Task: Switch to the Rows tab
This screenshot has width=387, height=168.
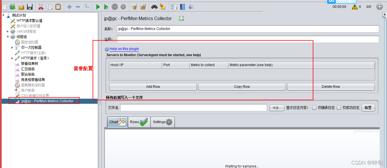Action: (x=139, y=122)
